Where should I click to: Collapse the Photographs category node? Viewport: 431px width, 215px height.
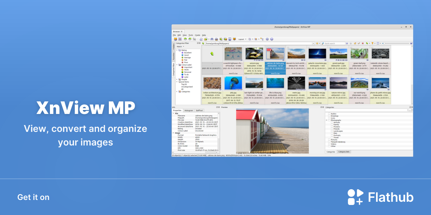pos(326,120)
